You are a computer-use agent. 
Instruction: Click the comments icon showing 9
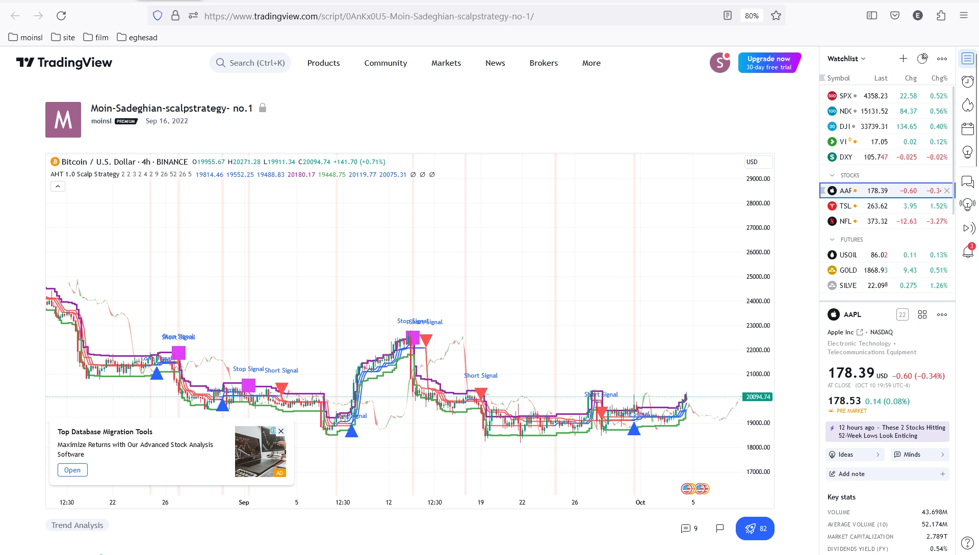point(689,528)
